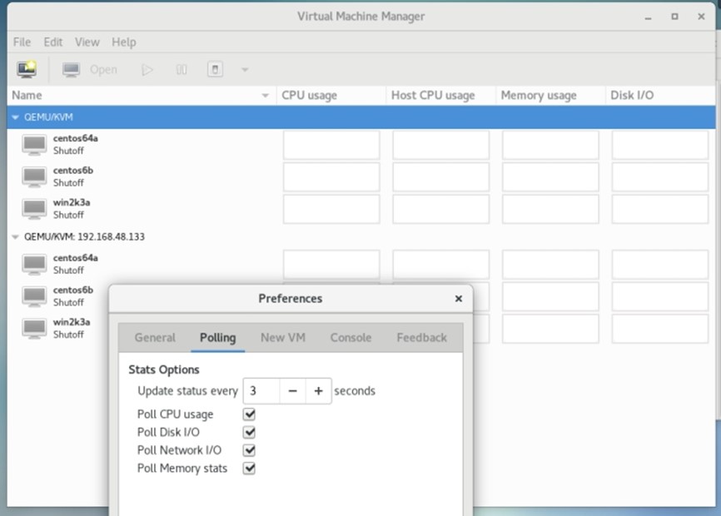Toggle the Poll Disk I/O checkbox
The width and height of the screenshot is (721, 516).
click(249, 433)
